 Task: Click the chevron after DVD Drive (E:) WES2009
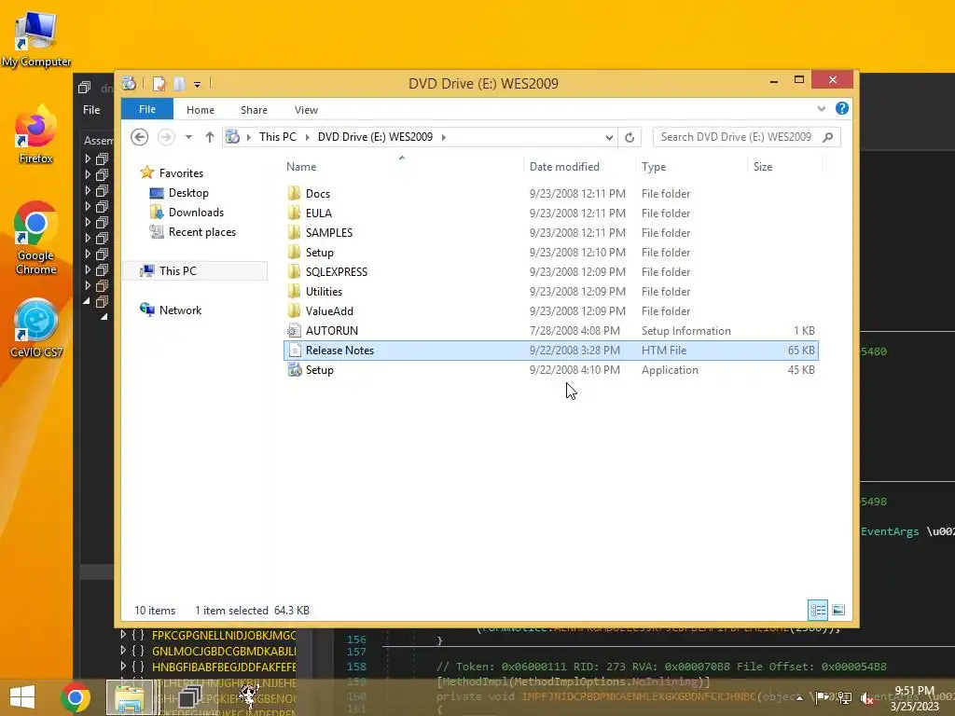coord(443,137)
